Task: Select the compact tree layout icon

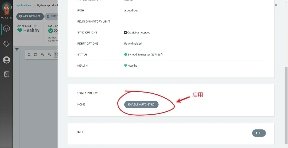Action: pos(29,54)
